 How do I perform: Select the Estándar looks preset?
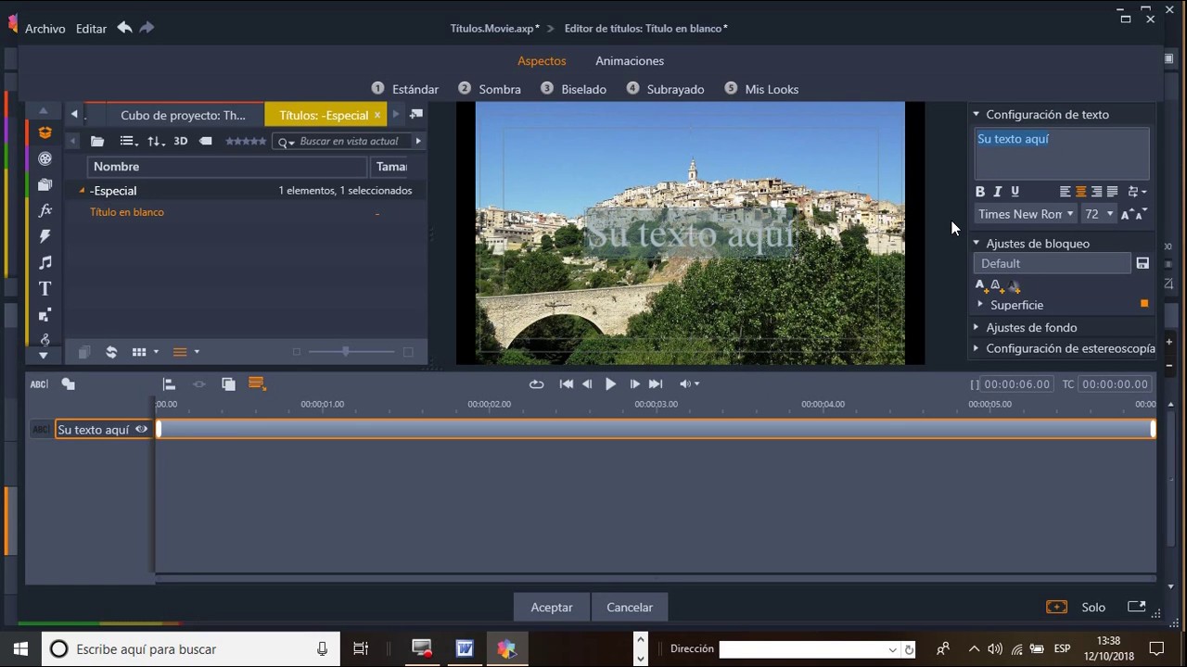(x=405, y=89)
